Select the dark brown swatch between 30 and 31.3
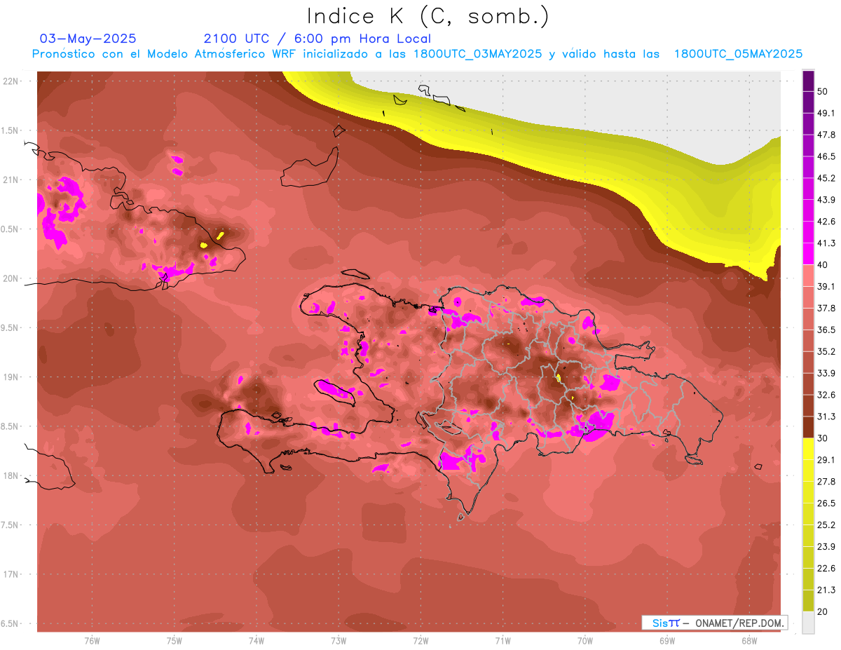 tap(808, 427)
